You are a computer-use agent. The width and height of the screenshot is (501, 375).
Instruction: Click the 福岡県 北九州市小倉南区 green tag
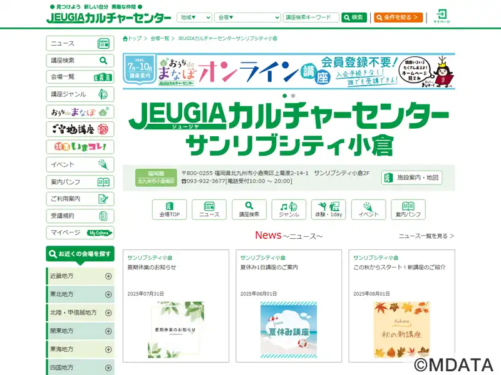(156, 177)
